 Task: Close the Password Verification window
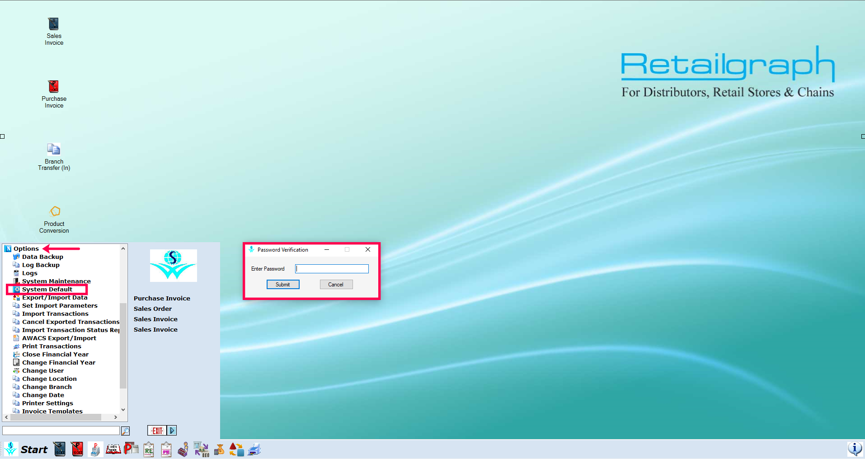click(x=368, y=249)
